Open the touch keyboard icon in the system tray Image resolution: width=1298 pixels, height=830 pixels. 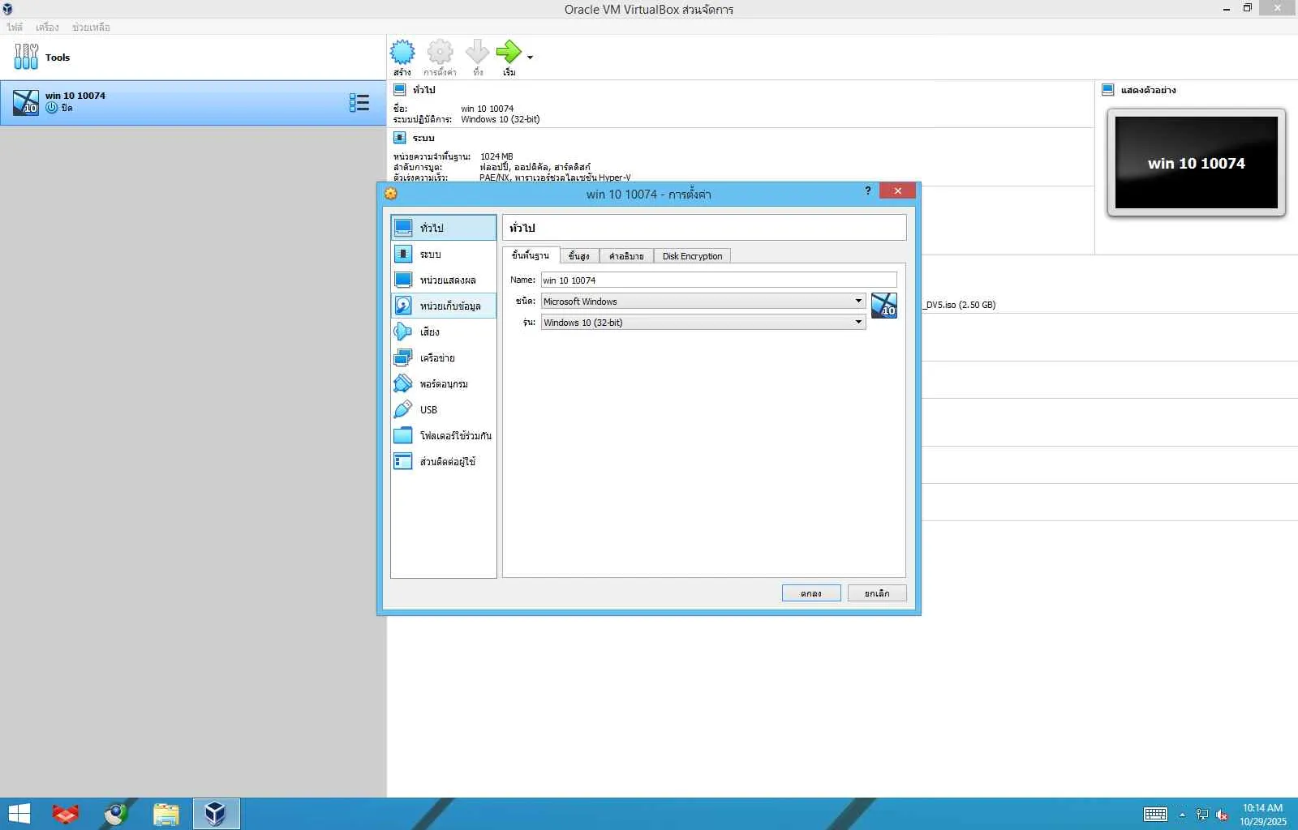(1155, 815)
